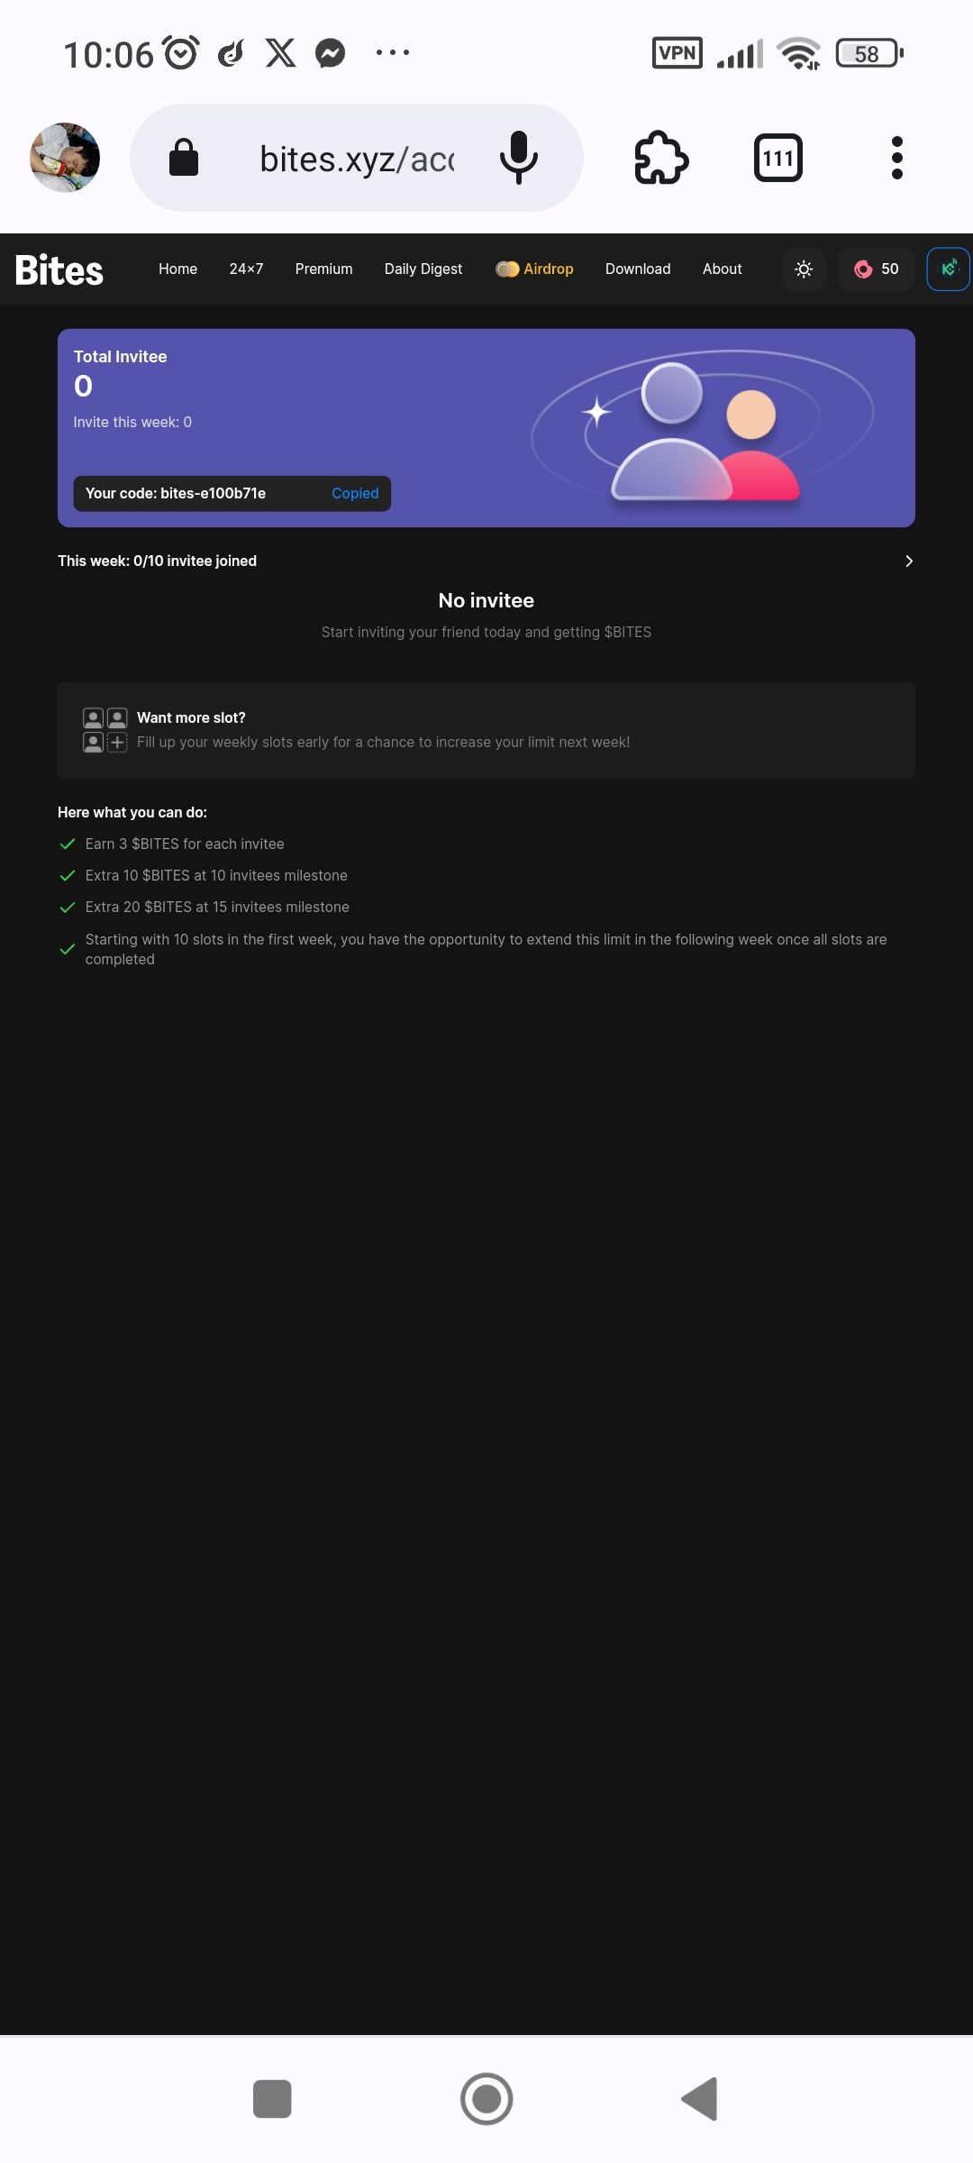Click the Bites logo
973x2163 pixels.
[x=59, y=269]
